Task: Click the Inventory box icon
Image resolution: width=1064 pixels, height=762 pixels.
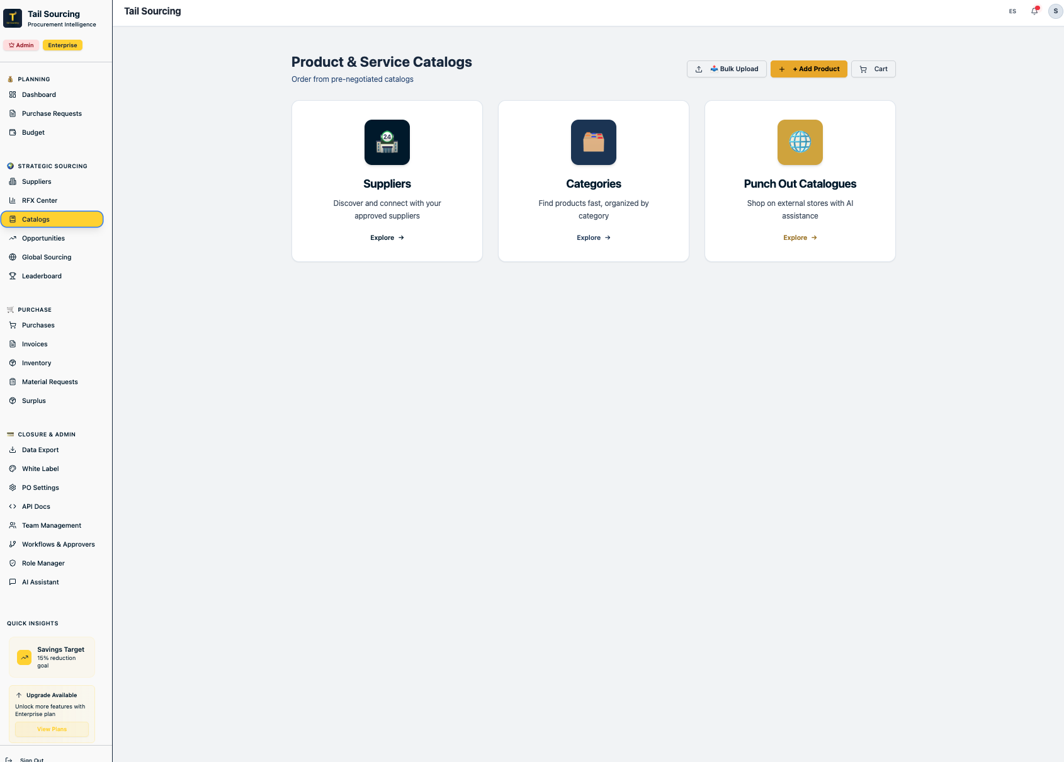Action: 13,363
